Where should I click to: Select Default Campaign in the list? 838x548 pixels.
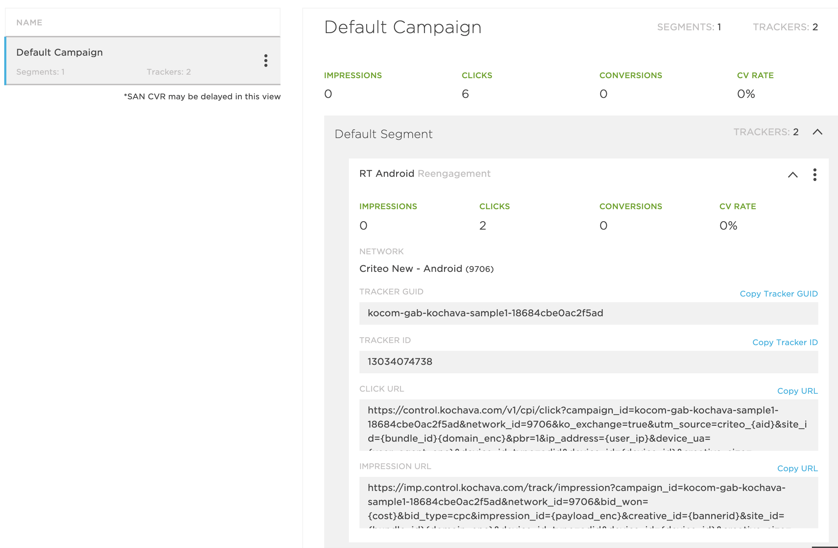pos(143,61)
